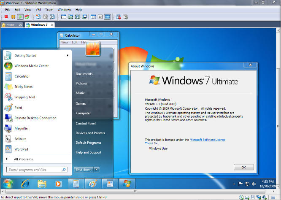The image size is (281, 200).
Task: Click the green Power On play icon
Action: point(20,17)
